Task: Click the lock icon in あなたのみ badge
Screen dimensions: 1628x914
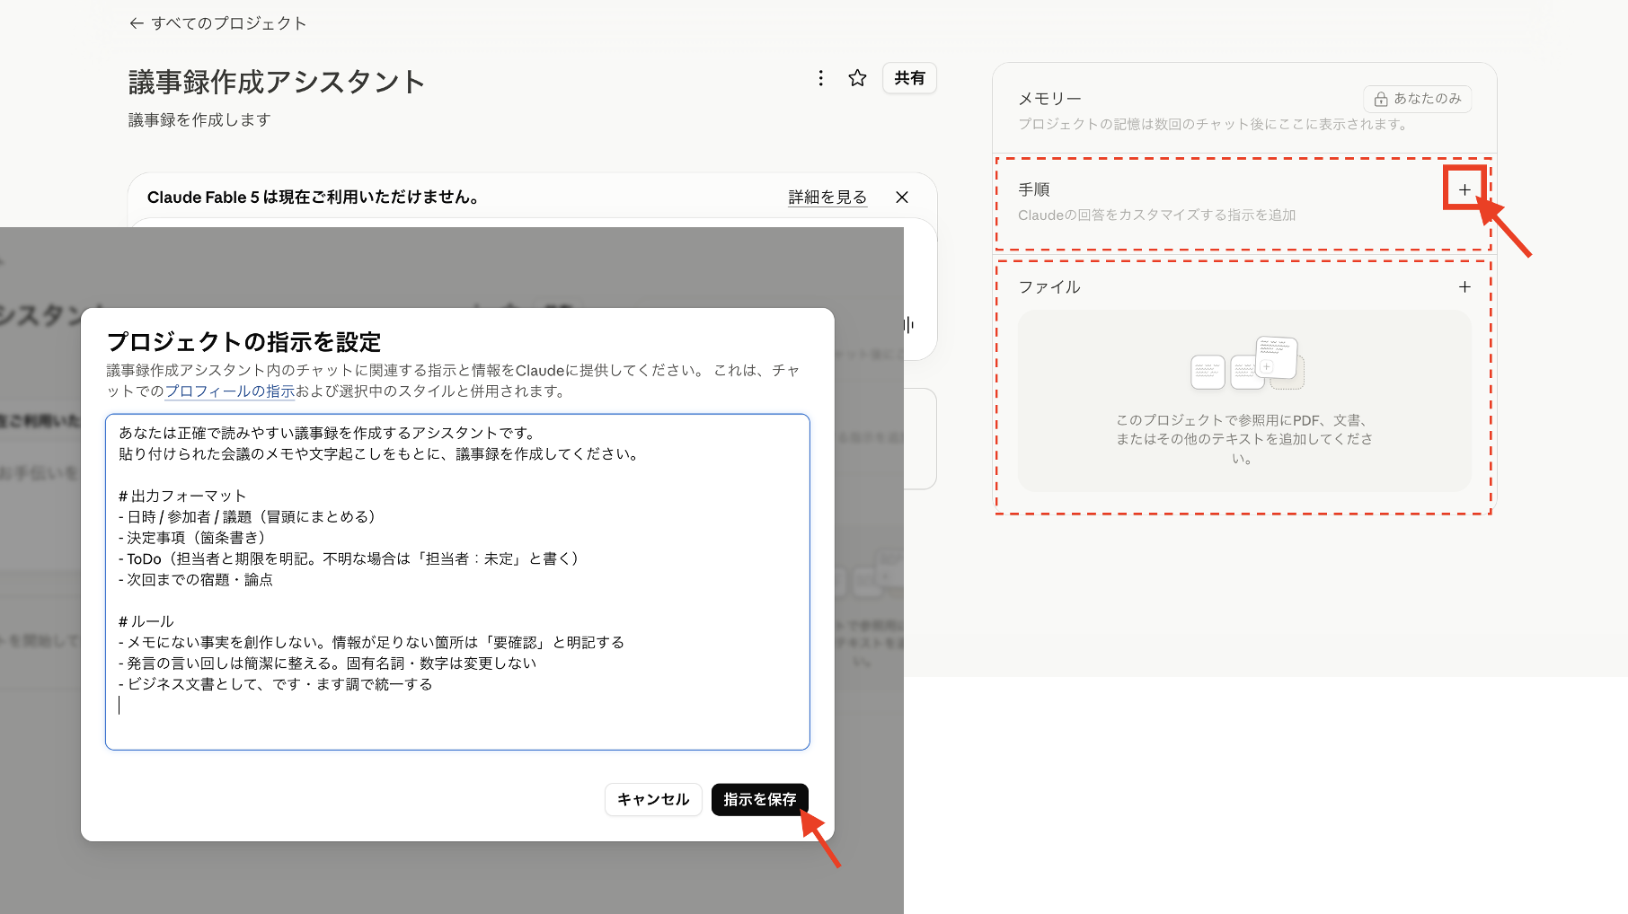Action: pyautogui.click(x=1381, y=99)
